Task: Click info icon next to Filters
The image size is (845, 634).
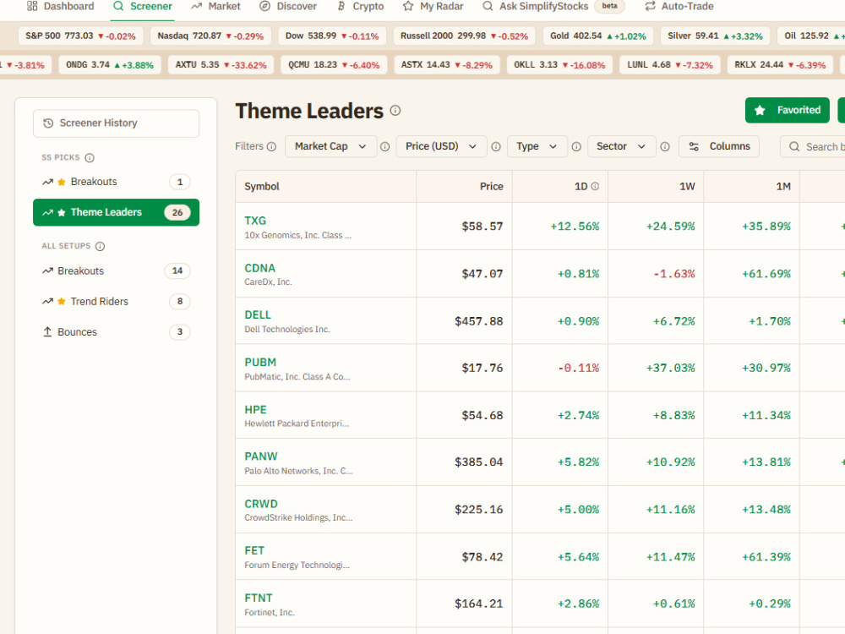Action: tap(272, 146)
